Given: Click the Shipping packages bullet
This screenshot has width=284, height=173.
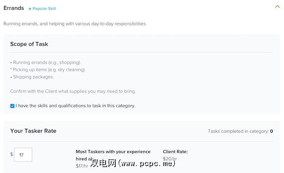Looking at the screenshot, I should point(32,77).
